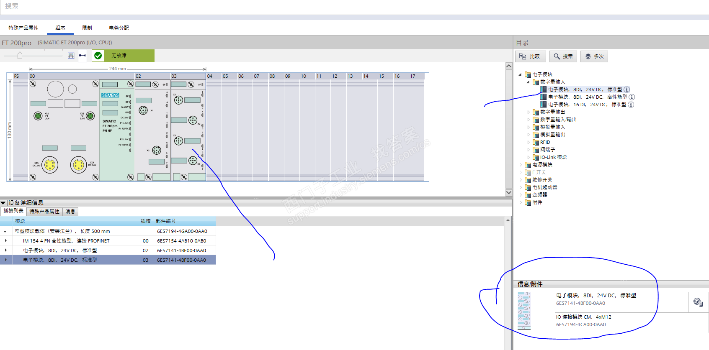Screen dimensions: 709x350
Task: Click the globe icon in 信息/附件 panel
Action: coord(698,302)
